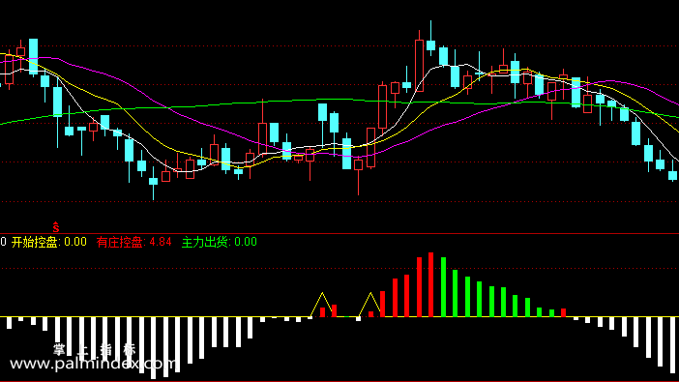Image resolution: width=679 pixels, height=382 pixels.
Task: Select the rightmost cyan candlestick
Action: click(672, 175)
